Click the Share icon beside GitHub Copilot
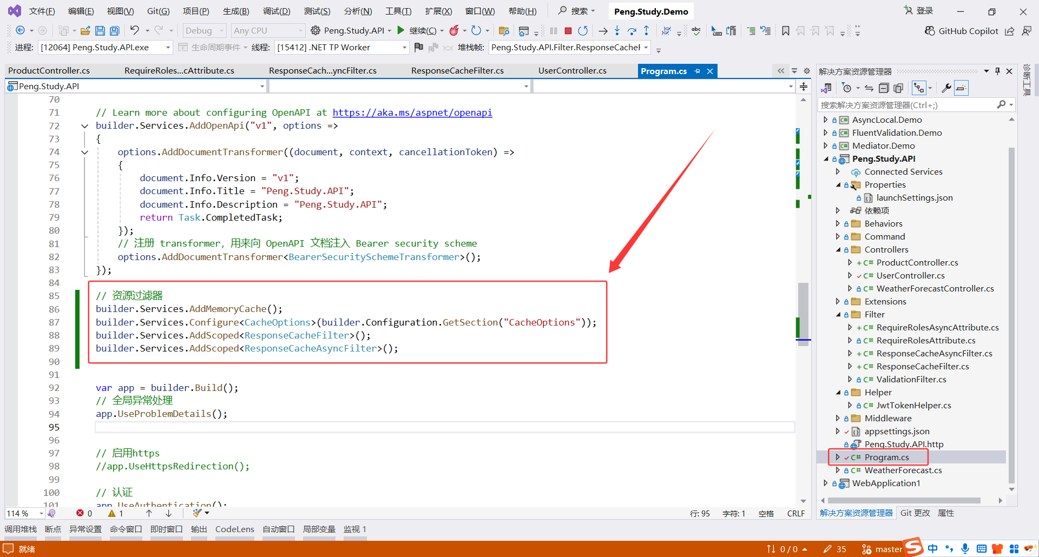 [1010, 31]
